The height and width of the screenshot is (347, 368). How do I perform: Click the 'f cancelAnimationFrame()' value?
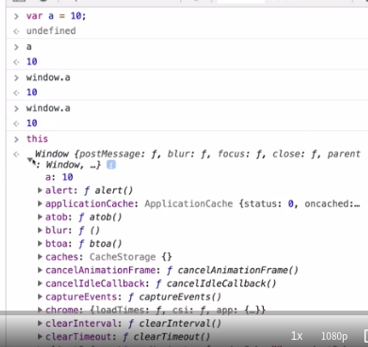[x=232, y=270]
